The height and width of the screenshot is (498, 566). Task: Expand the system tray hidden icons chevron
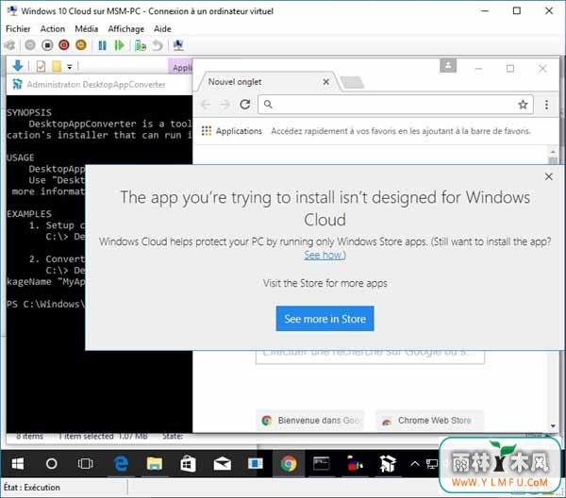[x=415, y=464]
